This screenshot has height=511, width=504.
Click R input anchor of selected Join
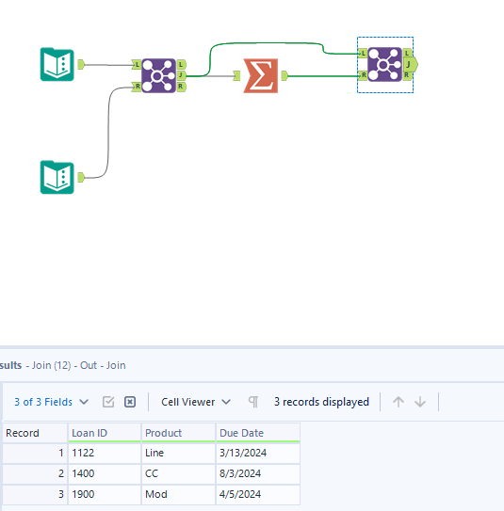pos(363,75)
